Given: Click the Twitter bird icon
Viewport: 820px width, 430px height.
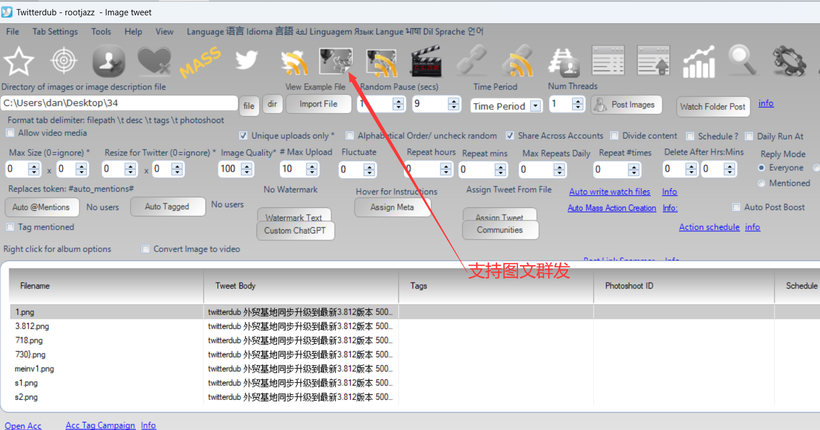Looking at the screenshot, I should click(246, 61).
